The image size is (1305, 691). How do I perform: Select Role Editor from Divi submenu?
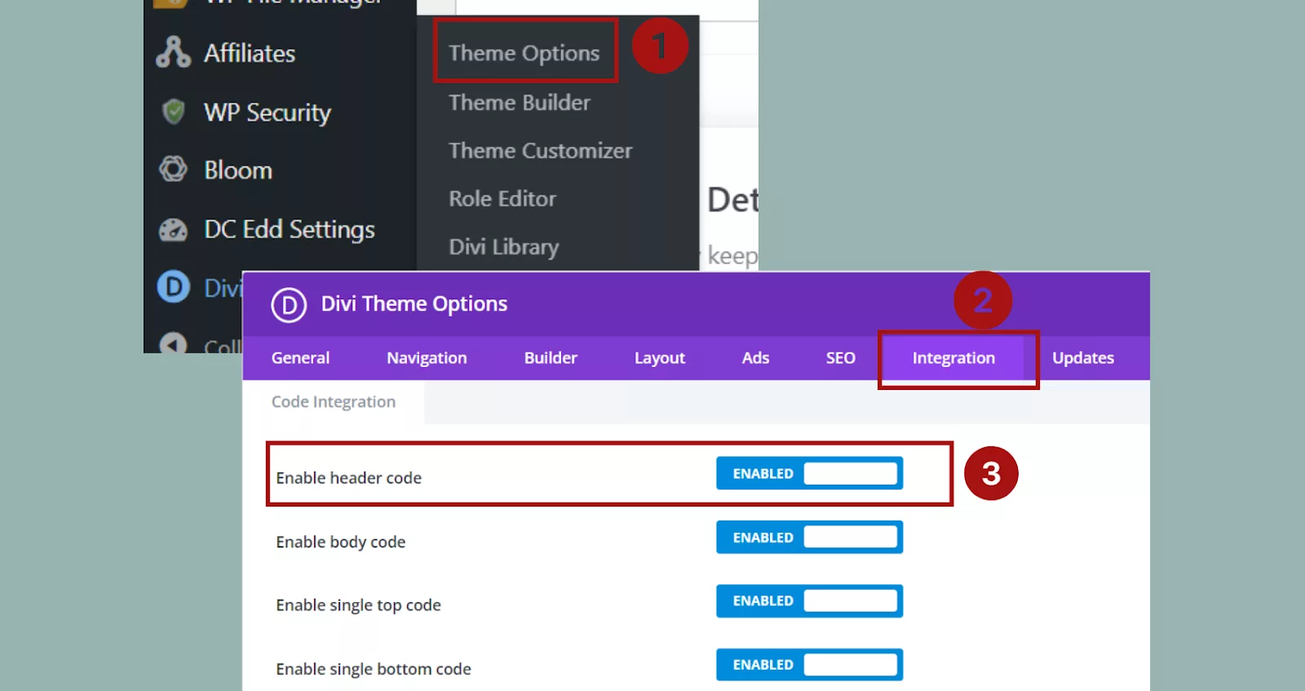(502, 199)
